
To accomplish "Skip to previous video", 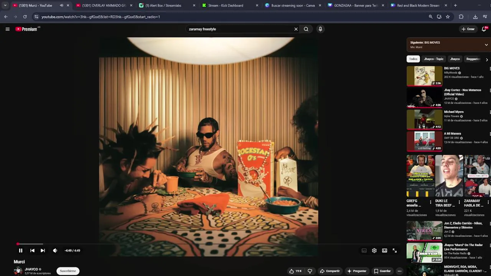I will point(32,251).
